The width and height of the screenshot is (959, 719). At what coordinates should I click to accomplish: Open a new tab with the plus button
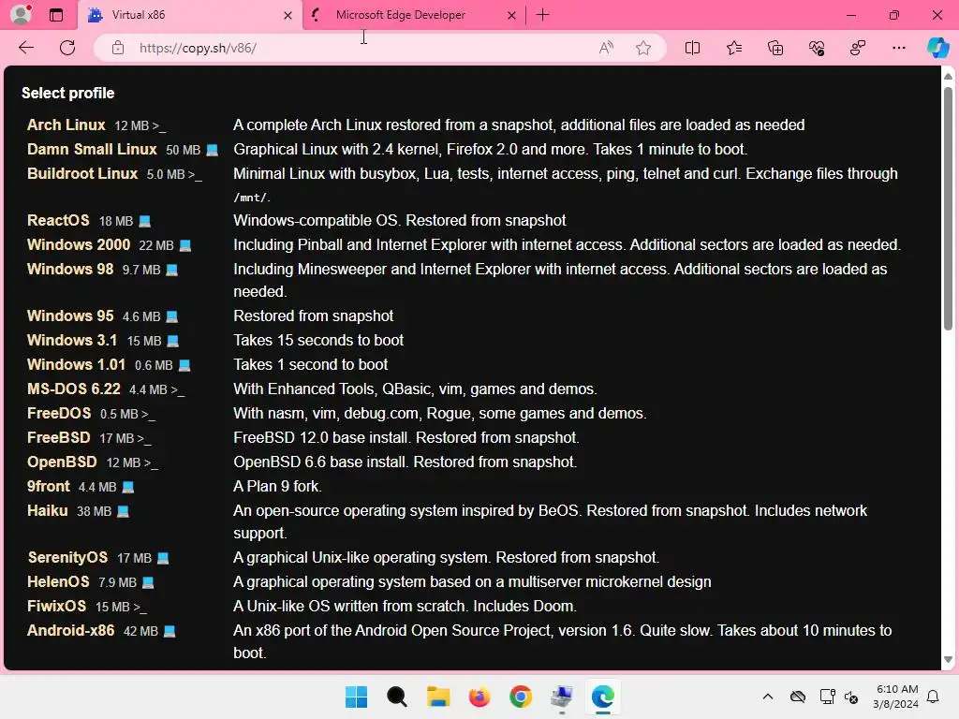point(542,15)
